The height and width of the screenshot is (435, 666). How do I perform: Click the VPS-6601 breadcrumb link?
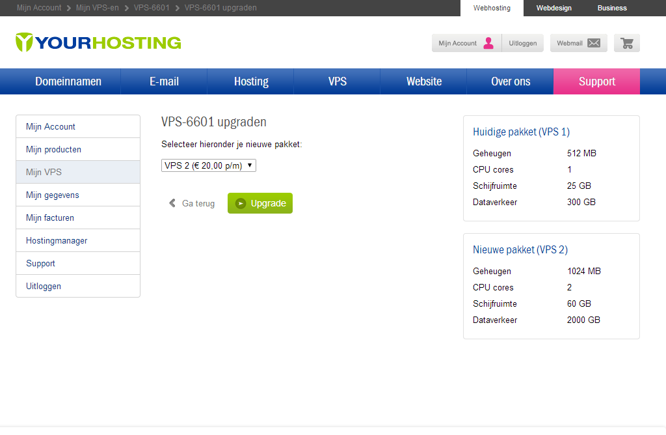point(152,8)
